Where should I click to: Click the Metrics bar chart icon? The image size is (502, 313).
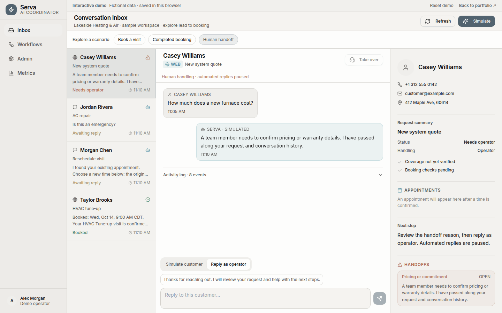11,73
